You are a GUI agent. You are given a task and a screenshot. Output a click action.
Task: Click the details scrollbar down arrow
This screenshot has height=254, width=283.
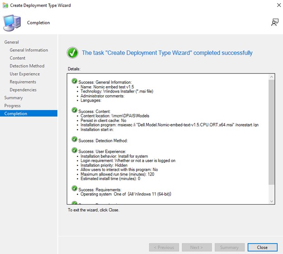272,201
